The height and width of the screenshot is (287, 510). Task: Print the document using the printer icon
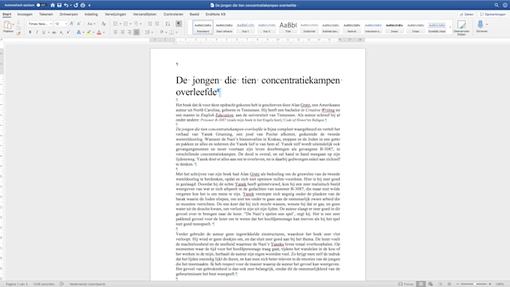tap(82, 5)
